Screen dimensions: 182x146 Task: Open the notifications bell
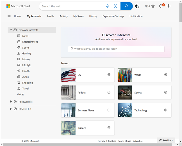(x=161, y=6)
